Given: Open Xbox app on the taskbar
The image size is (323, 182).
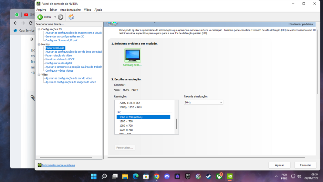Looking at the screenshot, I should (x=219, y=176).
